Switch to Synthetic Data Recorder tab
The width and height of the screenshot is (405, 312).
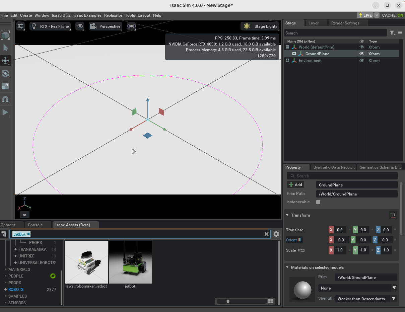point(334,167)
